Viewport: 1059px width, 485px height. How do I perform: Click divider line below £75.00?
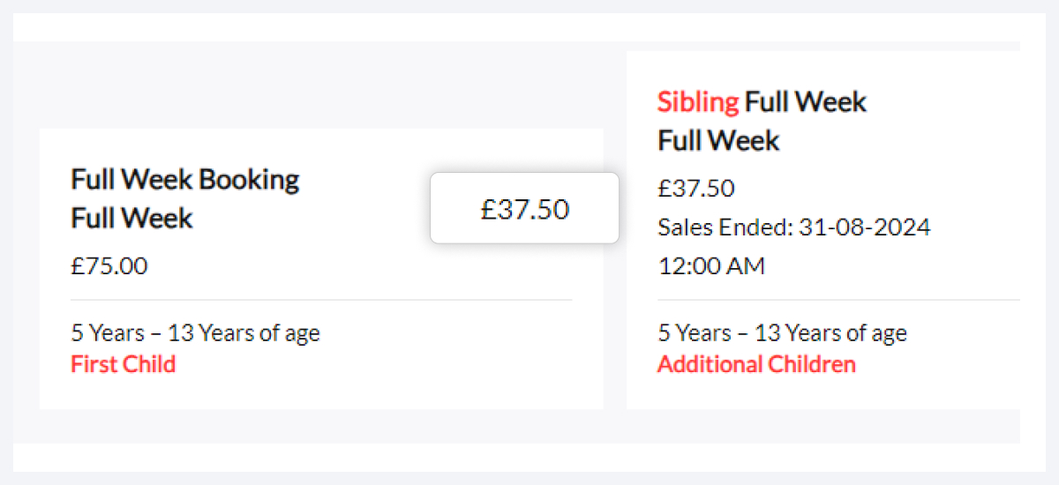(321, 300)
